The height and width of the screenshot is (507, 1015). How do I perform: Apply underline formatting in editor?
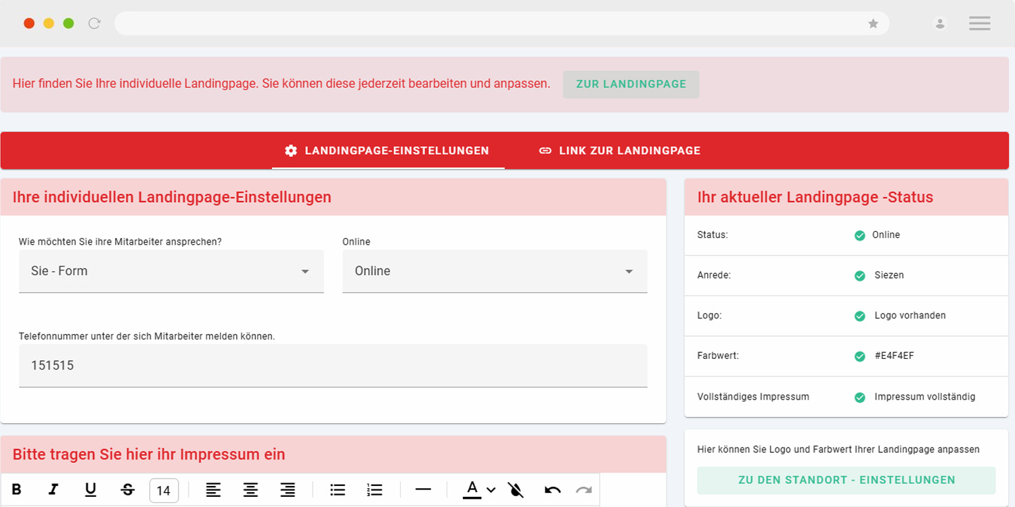click(91, 490)
